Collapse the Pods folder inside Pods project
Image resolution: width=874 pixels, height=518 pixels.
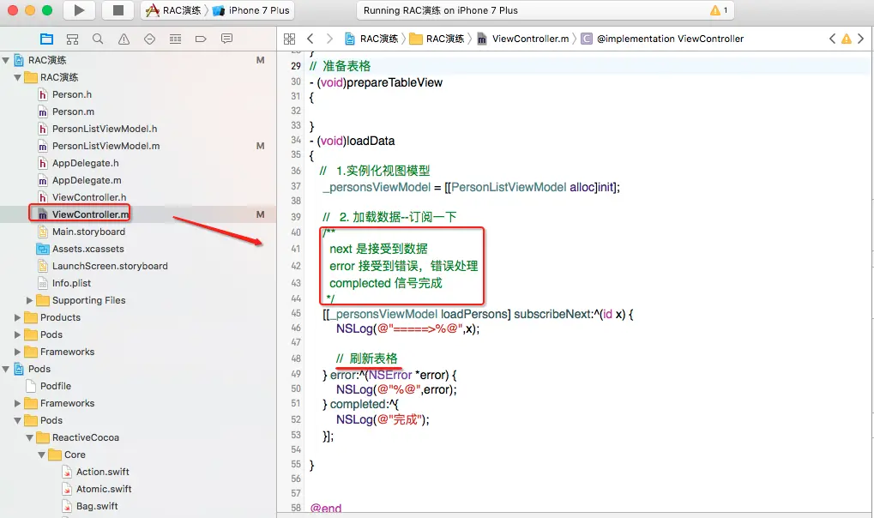(17, 421)
